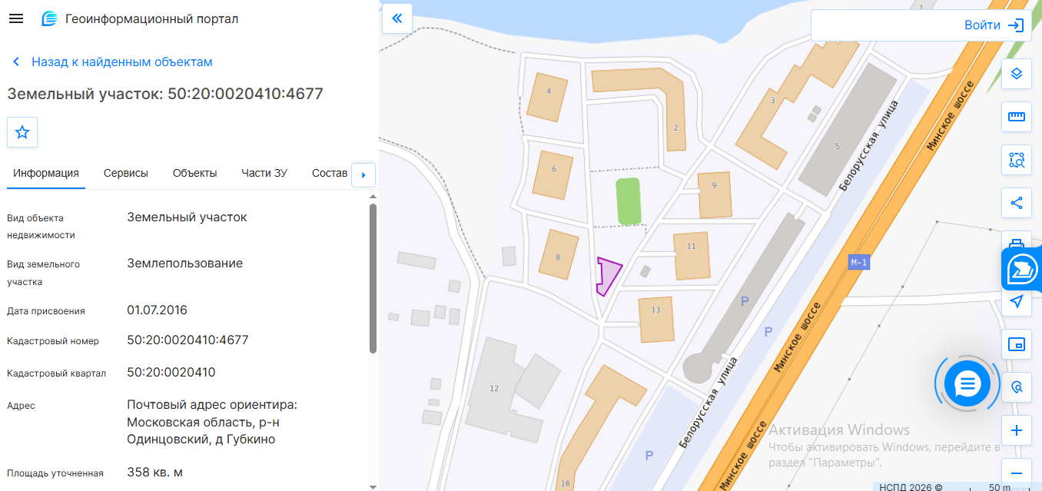Zoom out the map with minus
The image size is (1042, 491).
coord(1017,473)
